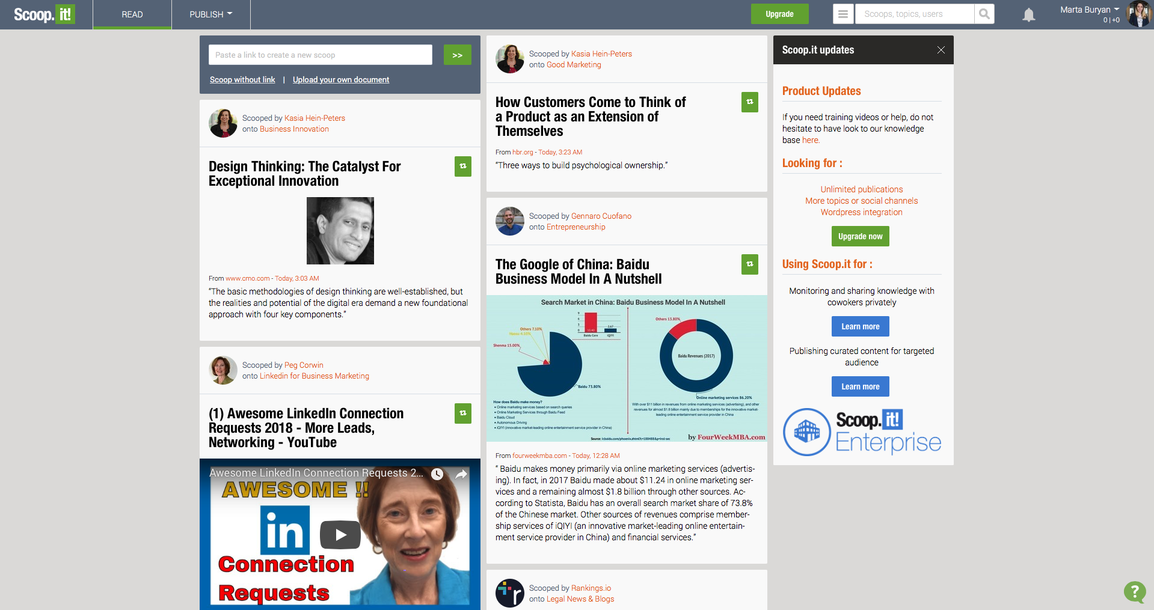Click the 'Today, 12:28 AM' timestamp
This screenshot has height=610, width=1154.
tap(596, 456)
